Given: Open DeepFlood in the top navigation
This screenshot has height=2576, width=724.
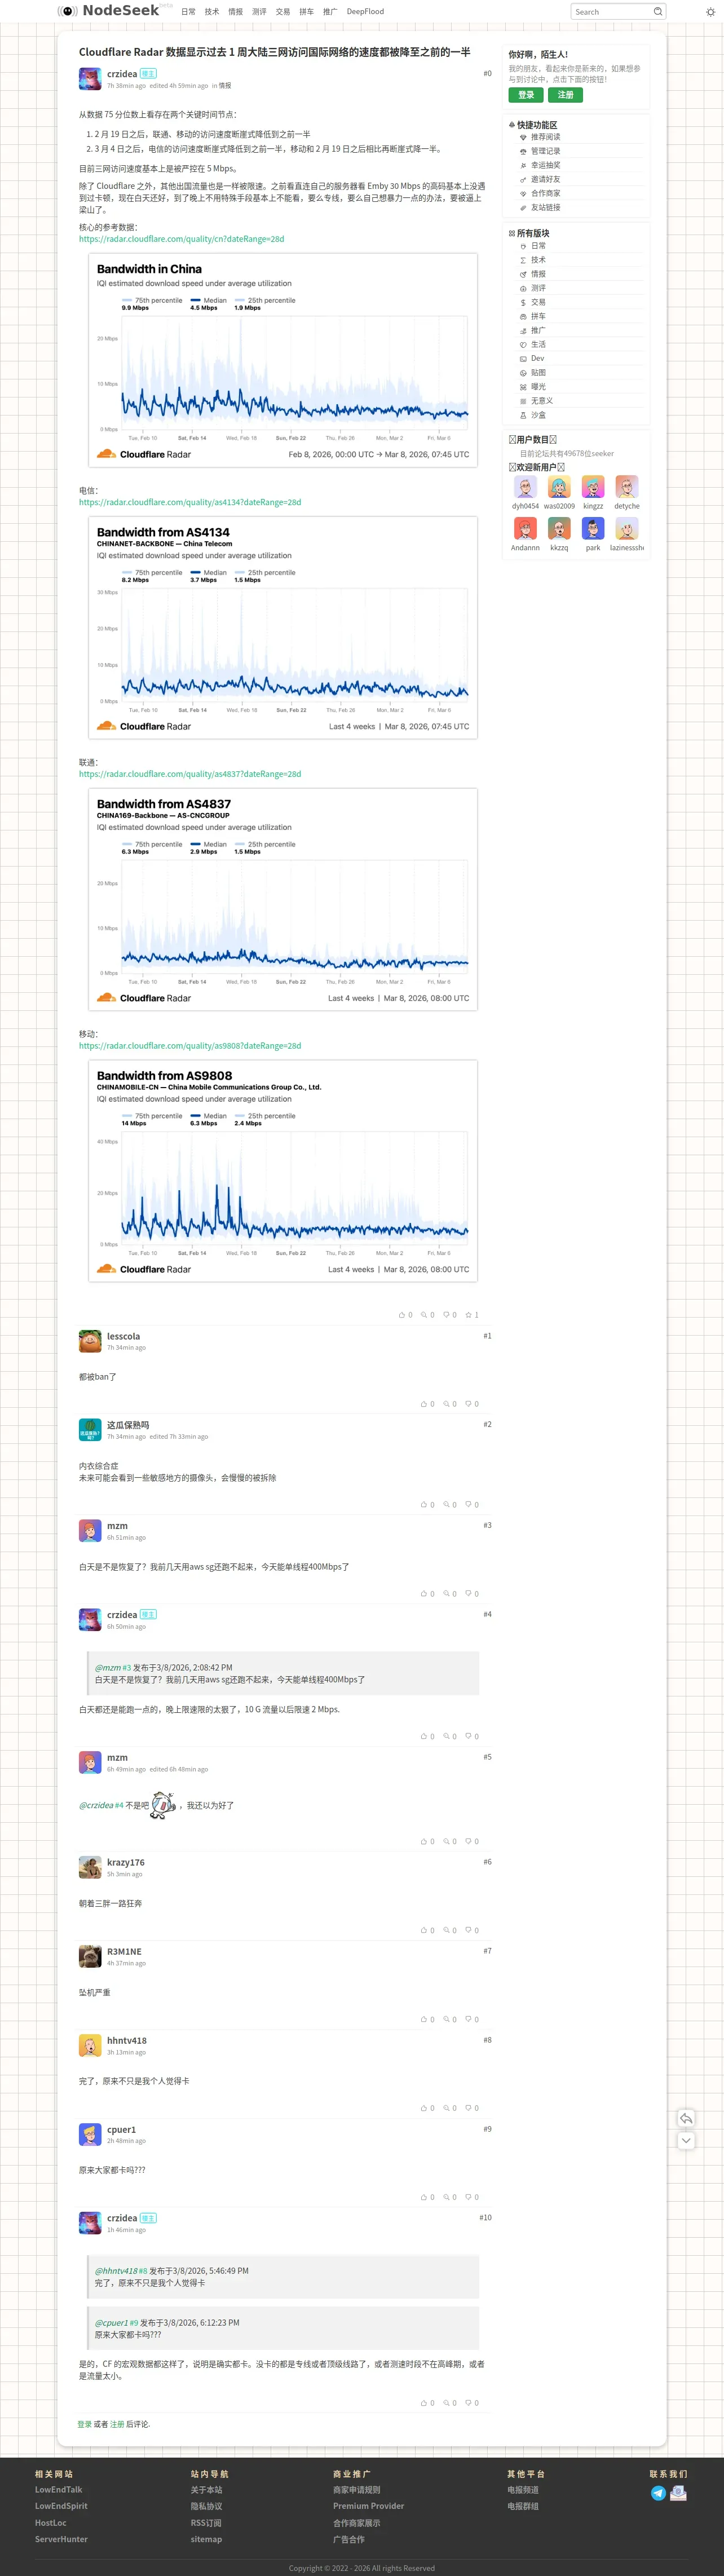Looking at the screenshot, I should (x=365, y=12).
